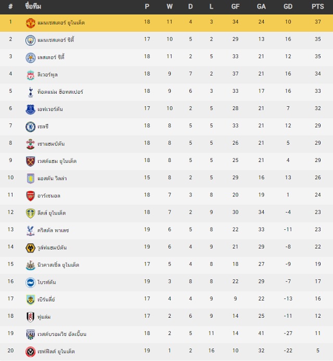Select the Chelsea lion crest
Viewport: 333px width, 361px height.
click(x=30, y=127)
